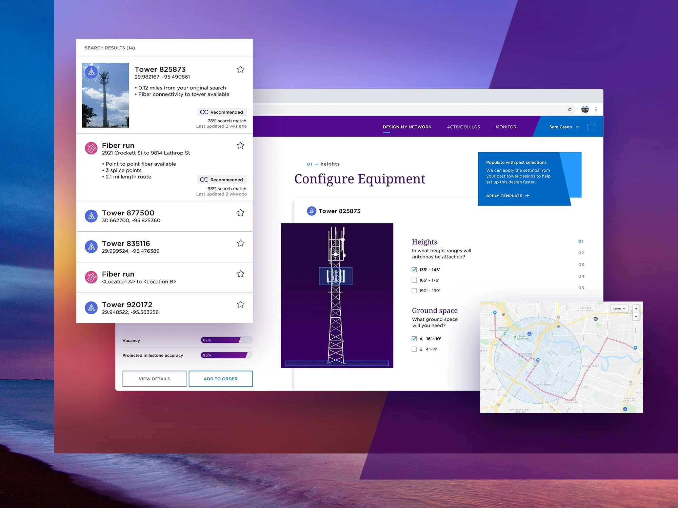Star Tower 920172 result
This screenshot has width=678, height=508.
click(x=241, y=304)
